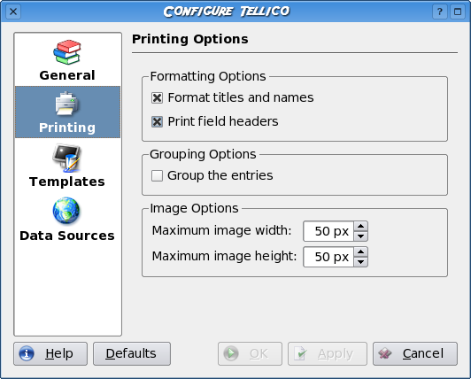The image size is (471, 379).
Task: Select the Printing printer icon
Action: 67,104
